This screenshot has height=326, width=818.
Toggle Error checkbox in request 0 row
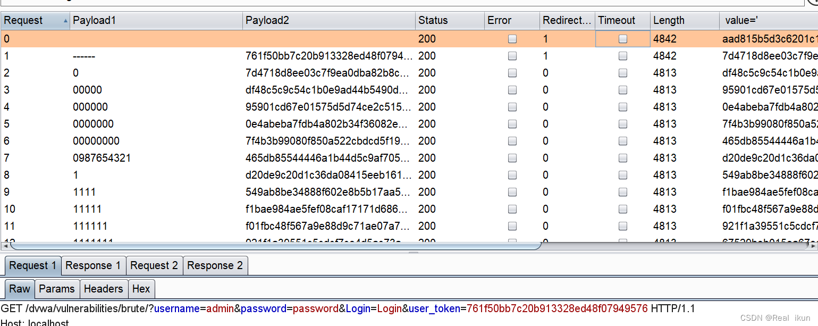click(512, 39)
